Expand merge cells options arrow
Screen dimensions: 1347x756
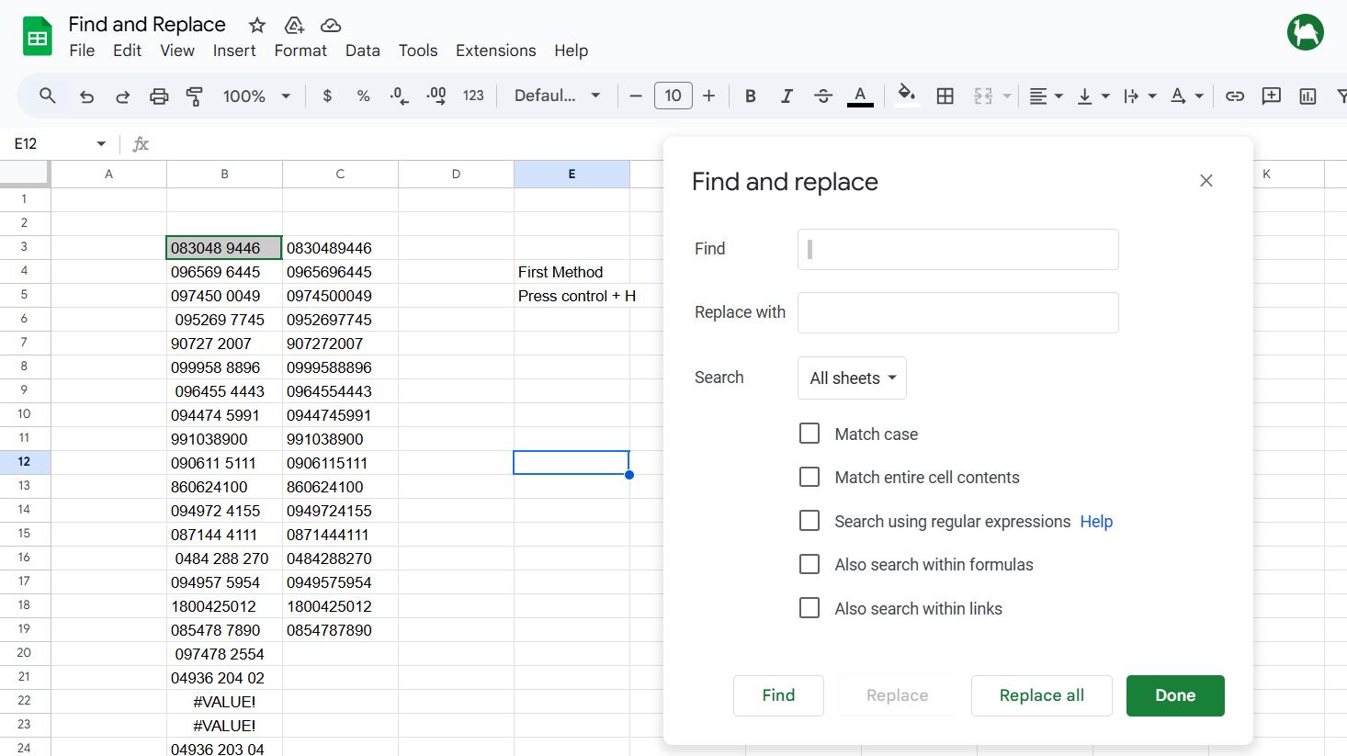click(x=1007, y=96)
